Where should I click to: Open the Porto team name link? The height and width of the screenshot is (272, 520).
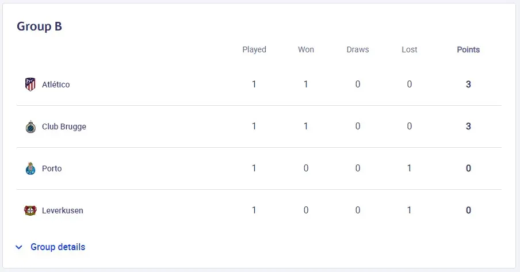tap(52, 168)
